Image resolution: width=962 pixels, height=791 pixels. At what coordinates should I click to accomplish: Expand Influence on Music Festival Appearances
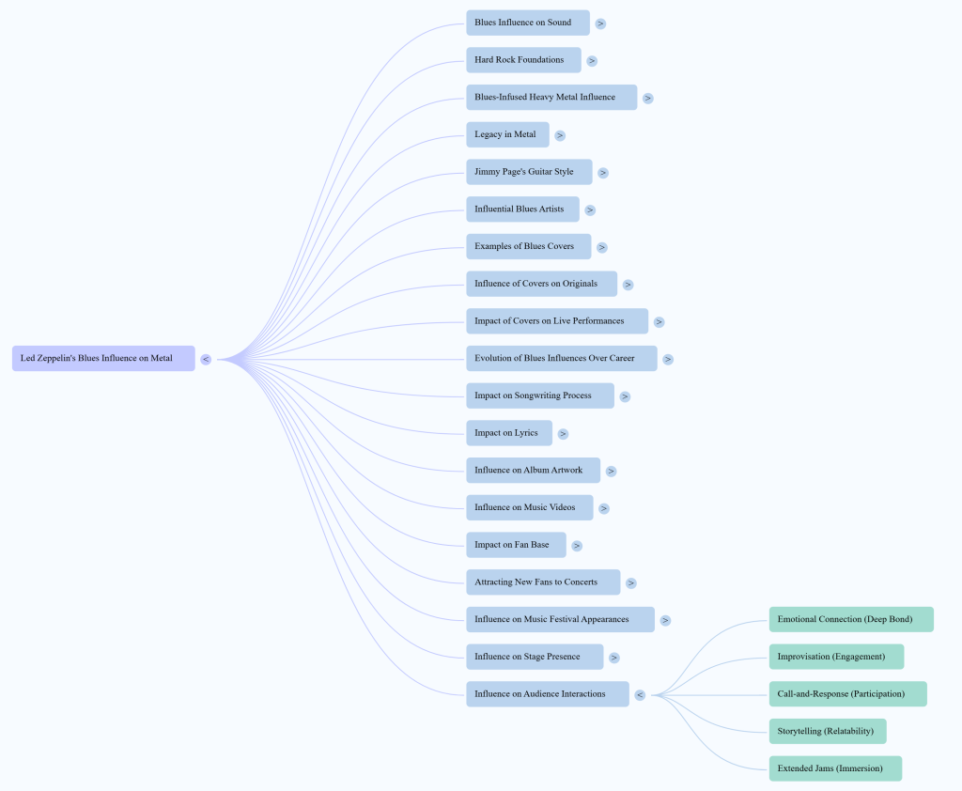point(666,620)
